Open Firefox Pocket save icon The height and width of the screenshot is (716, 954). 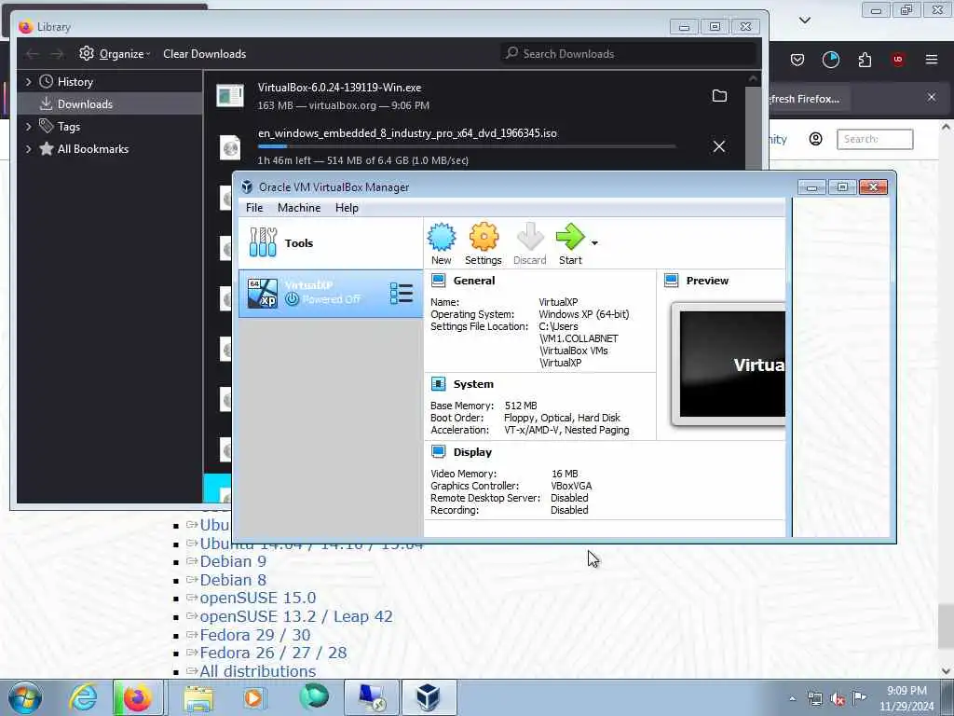(797, 60)
